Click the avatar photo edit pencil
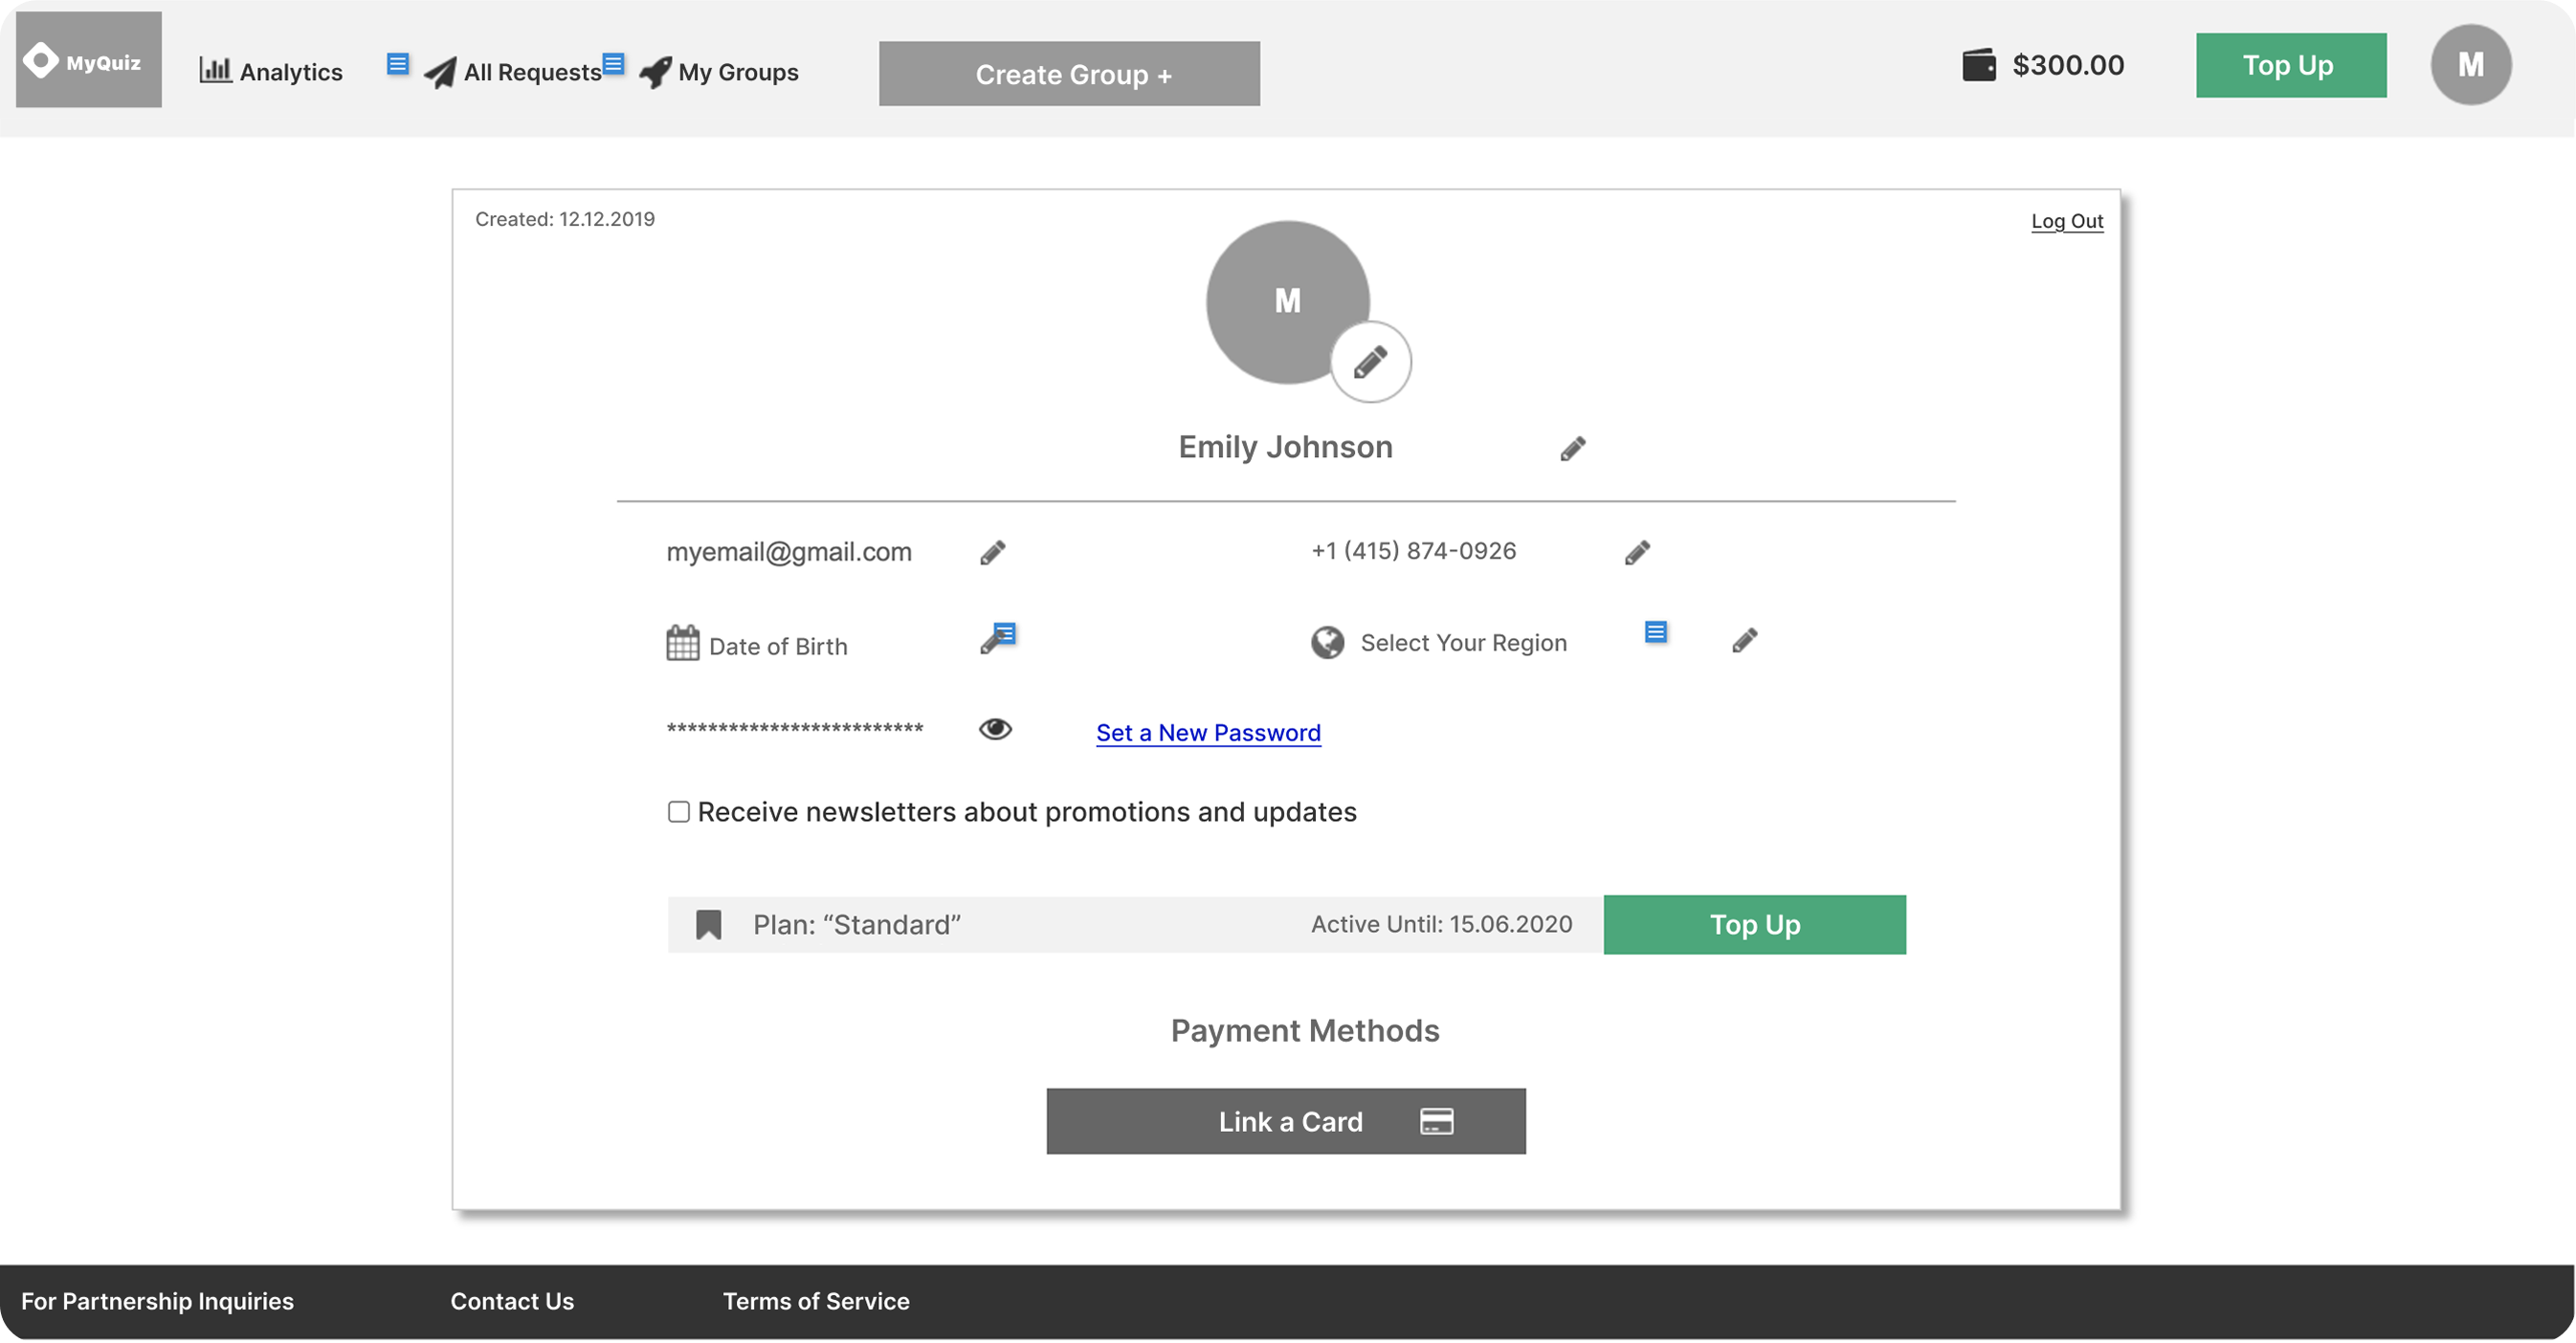Image resolution: width=2576 pixels, height=1343 pixels. pyautogui.click(x=1370, y=362)
